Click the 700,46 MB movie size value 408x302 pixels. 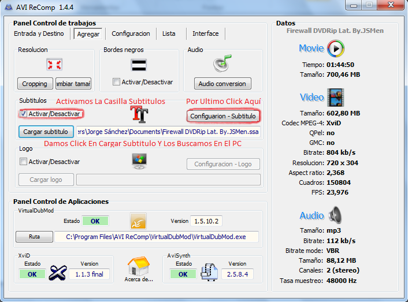click(x=343, y=74)
